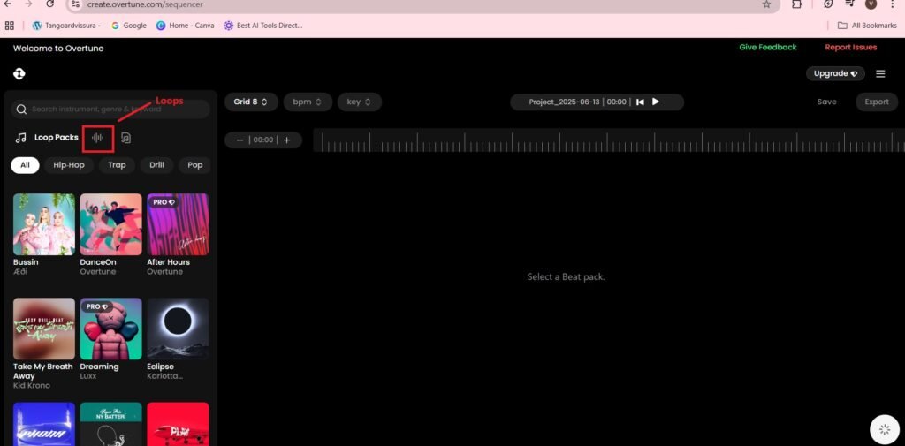
Task: Zoom out timeline with minus icon
Action: (240, 140)
